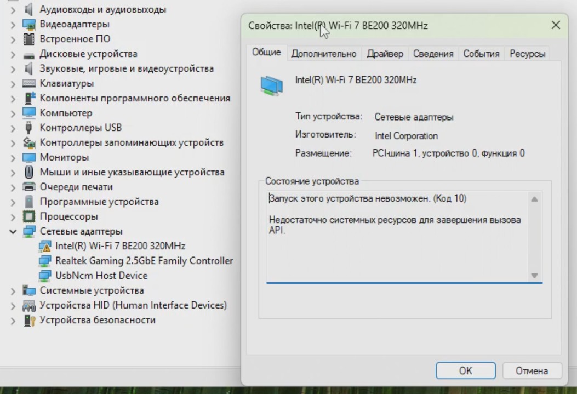Click the Audio inputs and outputs speaker icon
Image resolution: width=577 pixels, height=394 pixels.
28,9
